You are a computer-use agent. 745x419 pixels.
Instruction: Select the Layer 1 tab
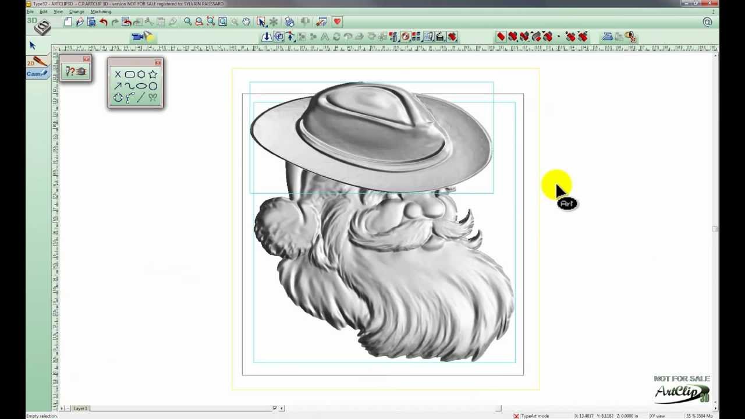pyautogui.click(x=80, y=409)
